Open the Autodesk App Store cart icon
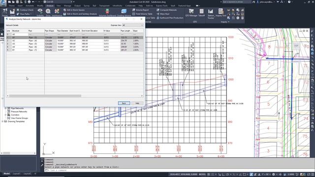Screen dimensions: 315x177 [x=278, y=2]
